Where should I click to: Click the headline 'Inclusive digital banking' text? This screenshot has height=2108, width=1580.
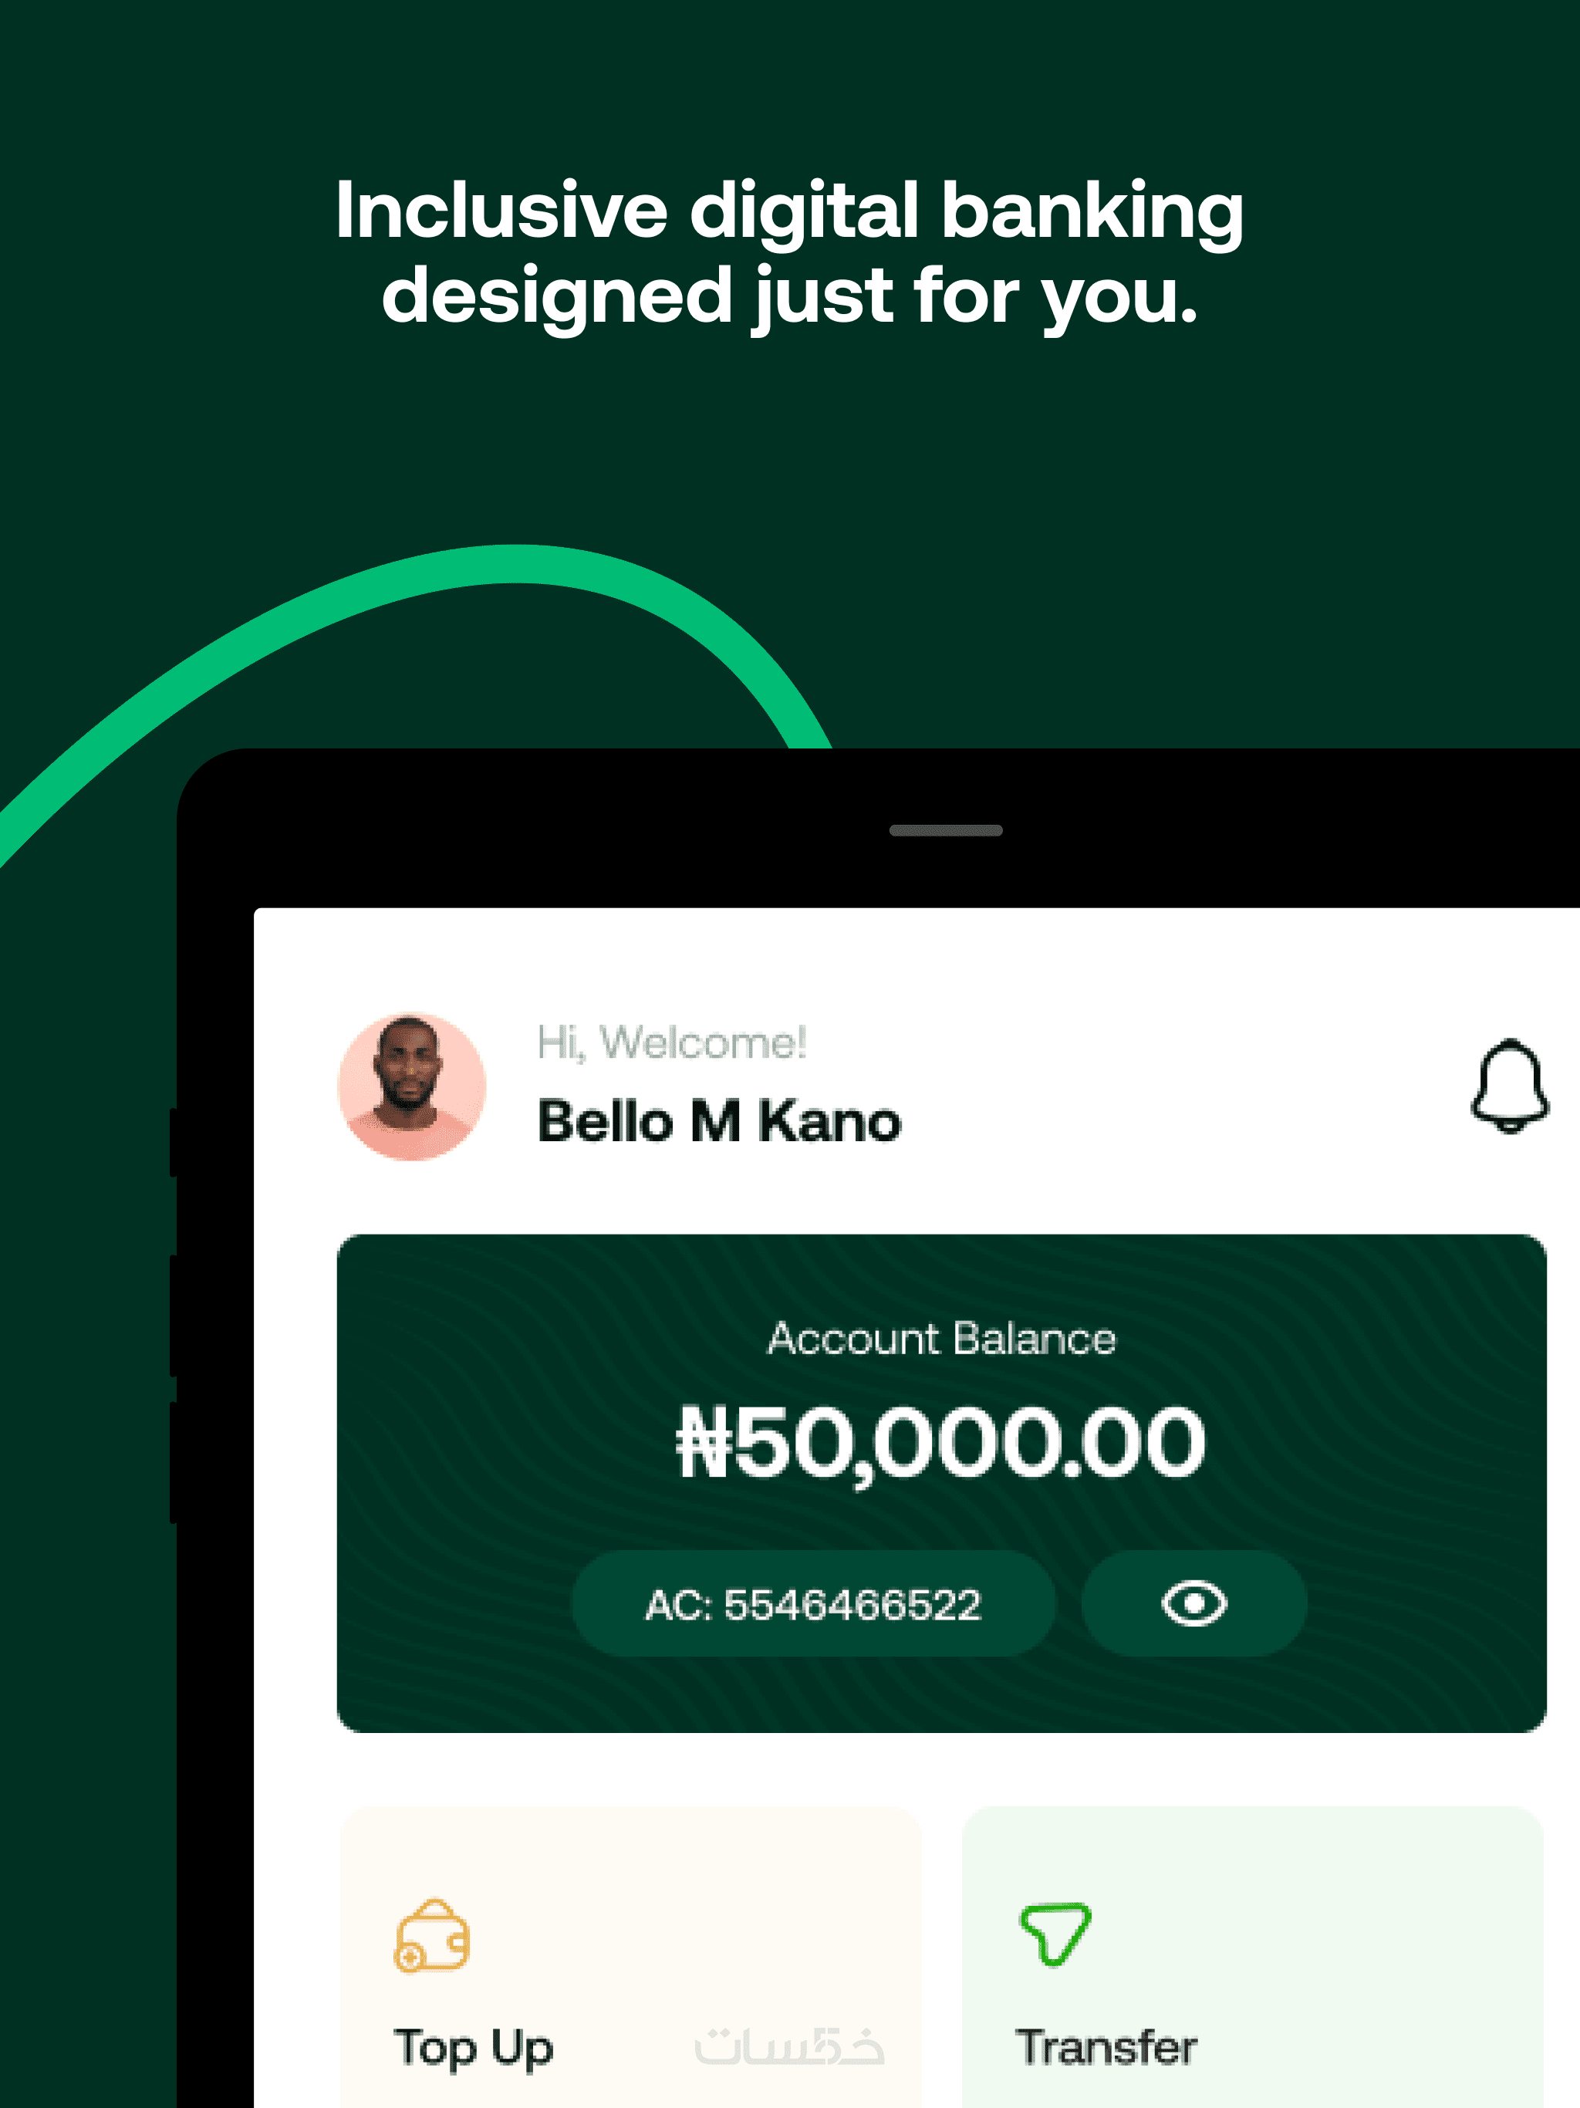click(789, 211)
